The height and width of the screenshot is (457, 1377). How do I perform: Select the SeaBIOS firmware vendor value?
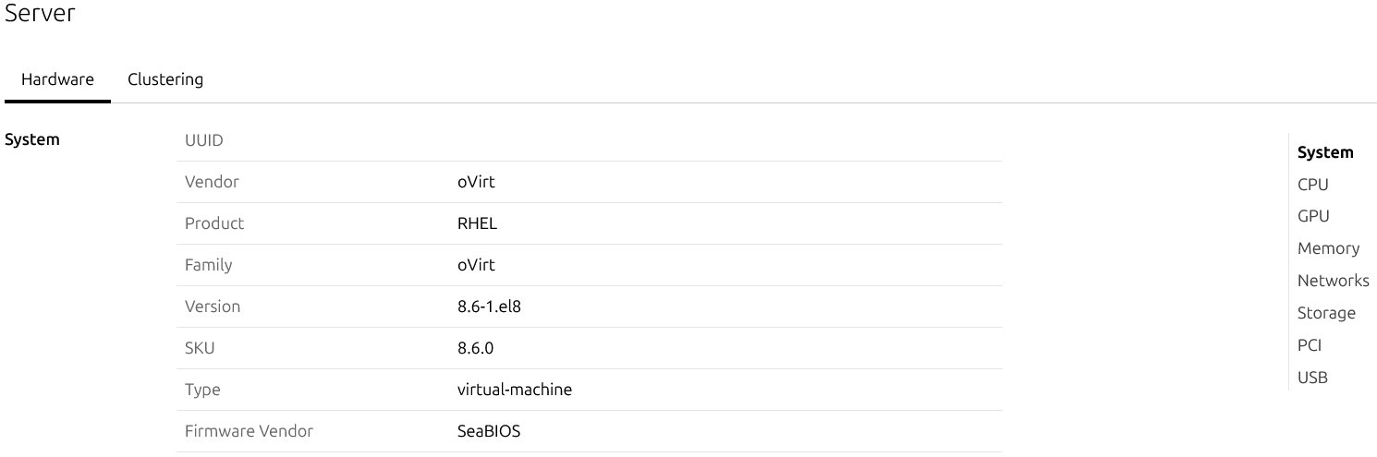point(488,431)
